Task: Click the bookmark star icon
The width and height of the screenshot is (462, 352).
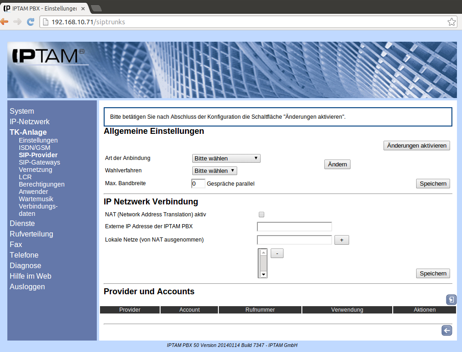Action: tap(451, 22)
